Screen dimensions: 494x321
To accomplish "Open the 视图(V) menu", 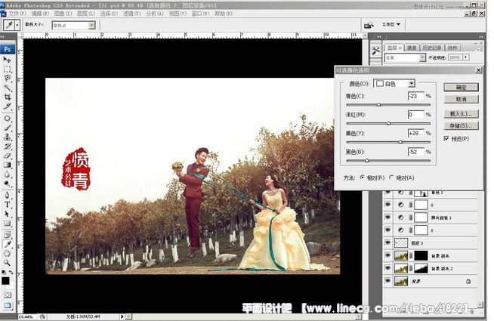I will click(178, 14).
